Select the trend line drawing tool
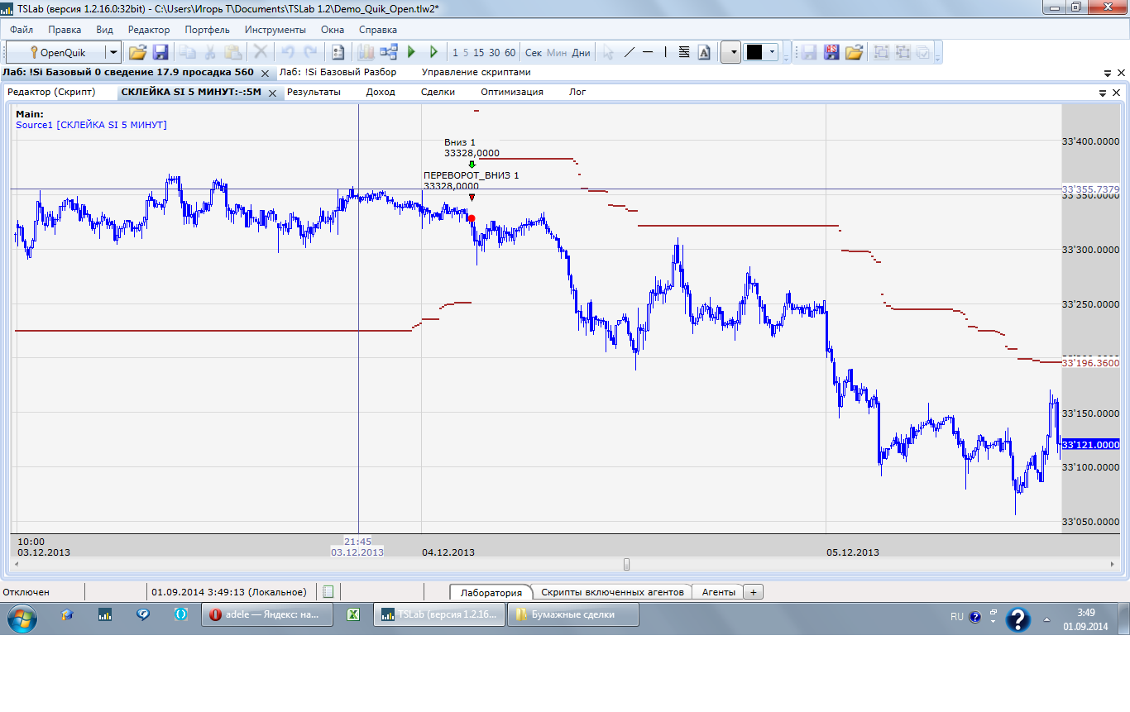The image size is (1130, 712). pos(629,52)
